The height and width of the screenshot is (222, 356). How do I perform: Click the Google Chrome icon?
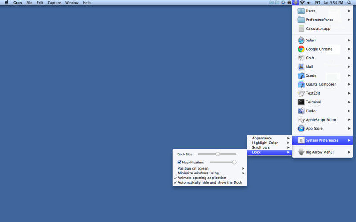[301, 49]
